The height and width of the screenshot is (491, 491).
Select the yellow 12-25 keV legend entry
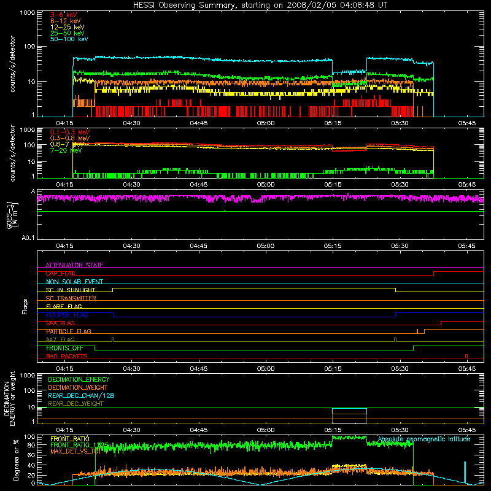[68, 27]
